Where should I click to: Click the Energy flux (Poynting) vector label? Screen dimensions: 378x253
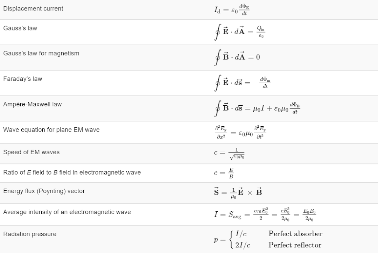(44, 191)
